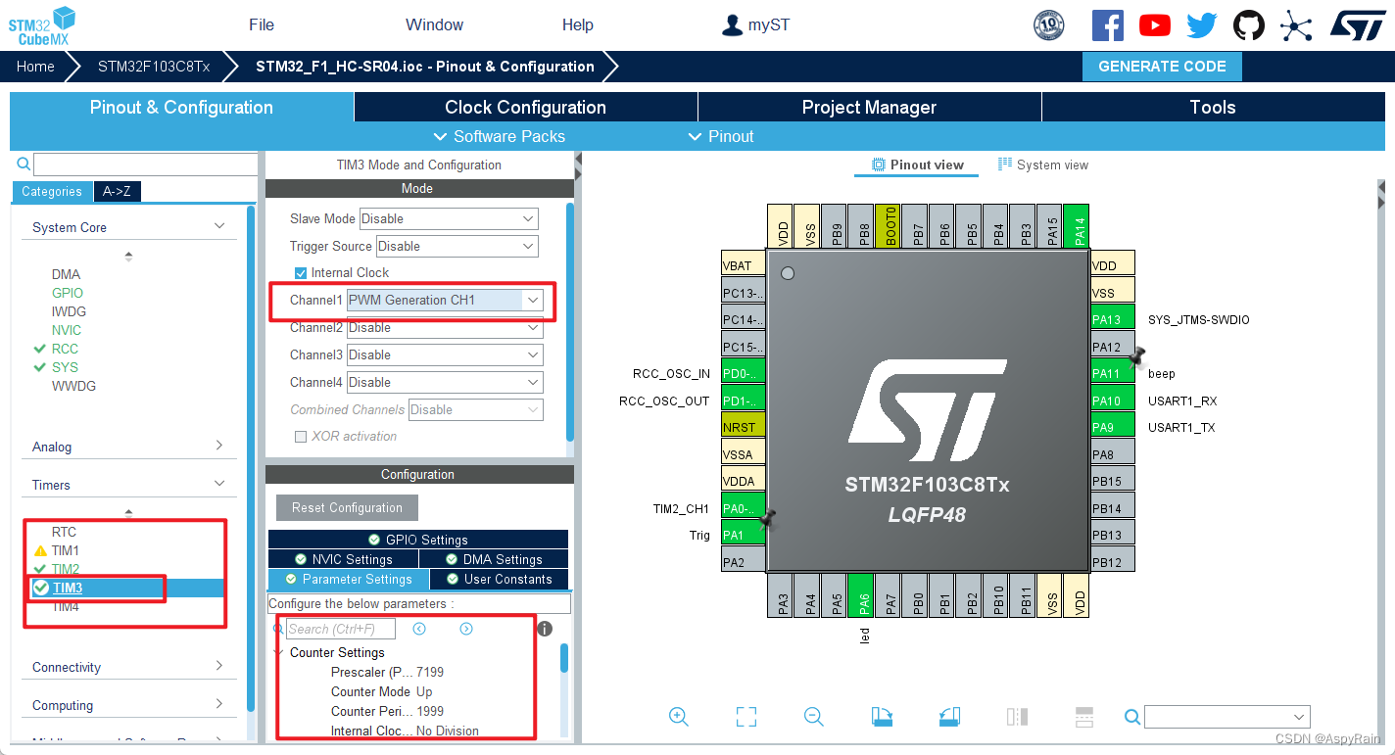Image resolution: width=1395 pixels, height=755 pixels.
Task: Click the PA11 beep pin on chip
Action: click(1113, 373)
